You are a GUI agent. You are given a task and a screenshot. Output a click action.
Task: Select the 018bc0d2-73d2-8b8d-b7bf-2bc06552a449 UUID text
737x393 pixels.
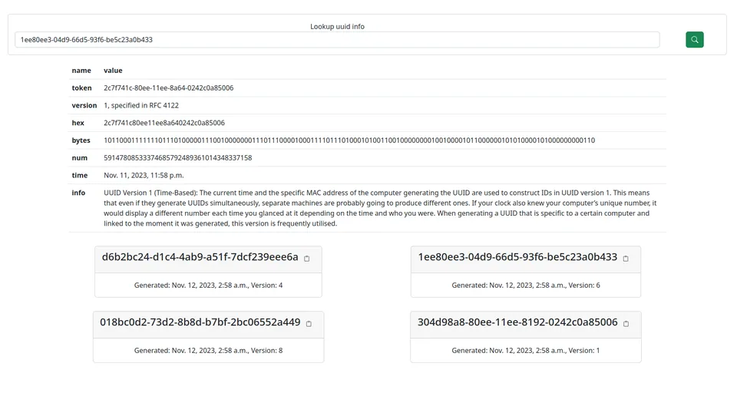(x=200, y=322)
